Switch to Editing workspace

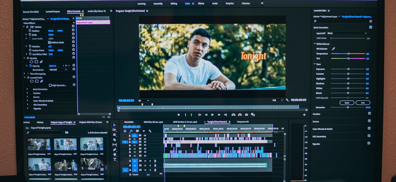[174, 4]
